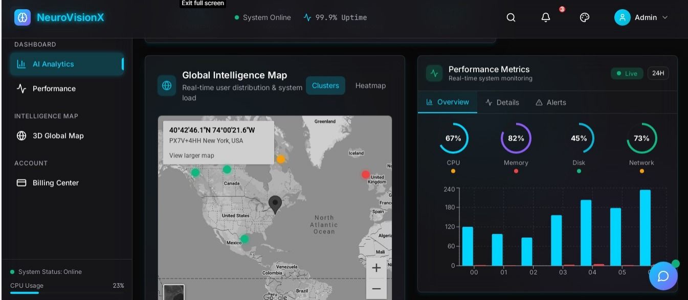Open search with the magnifier icon
Viewport: 688px width, 300px height.
(511, 17)
